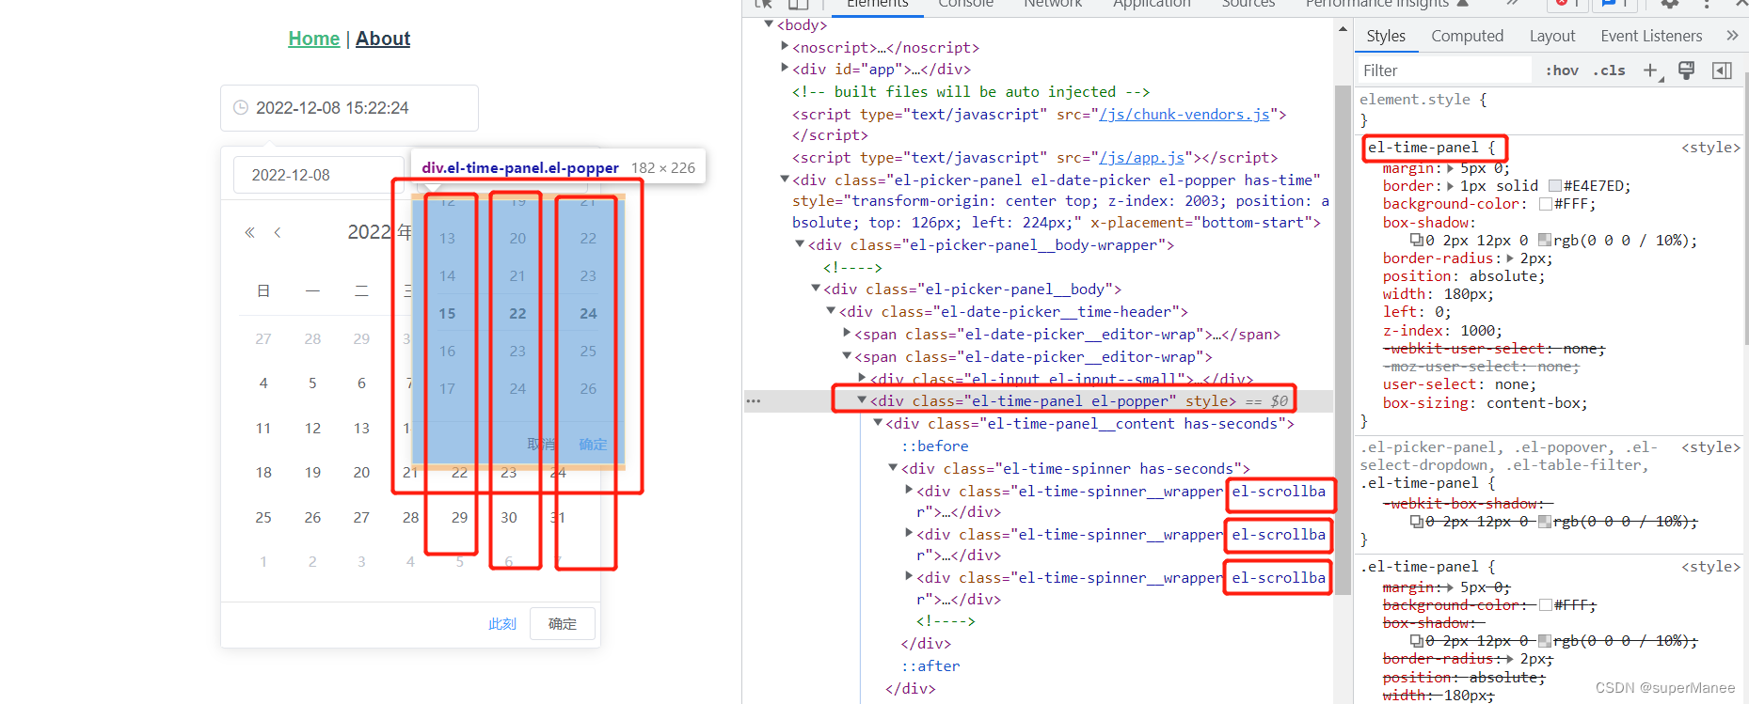Collapse the el-time-panel el-popper div
Screen dimensions: 1749x704
pos(862,400)
